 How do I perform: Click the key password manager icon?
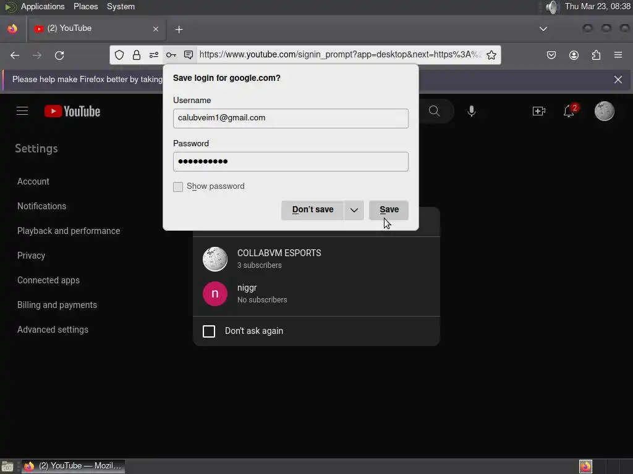point(171,55)
